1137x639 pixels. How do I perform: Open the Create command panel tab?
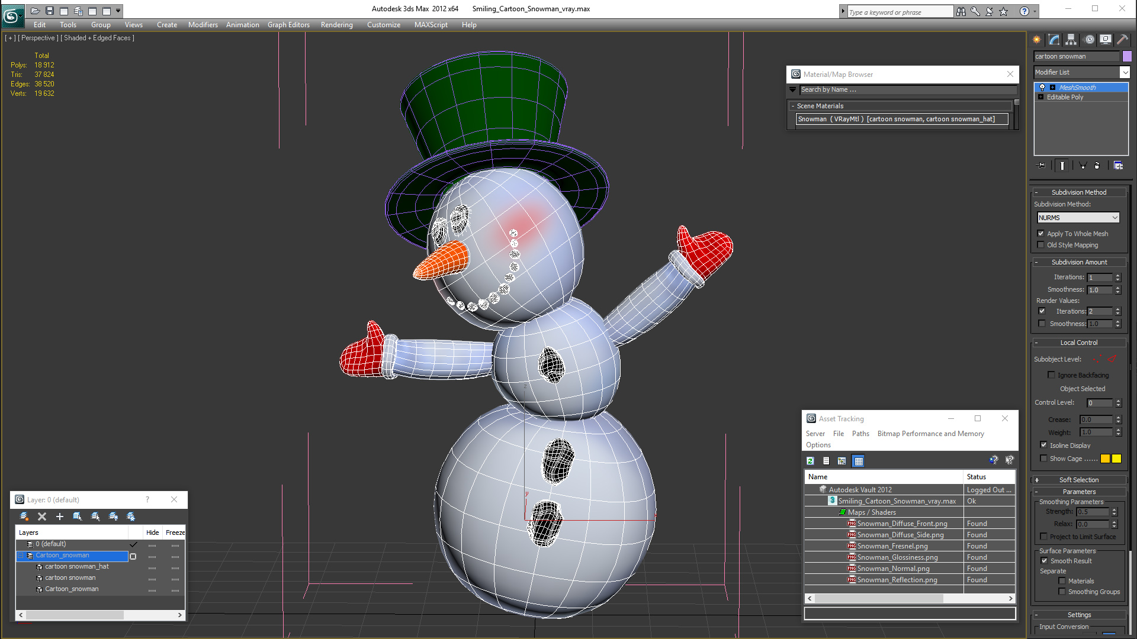point(1037,40)
